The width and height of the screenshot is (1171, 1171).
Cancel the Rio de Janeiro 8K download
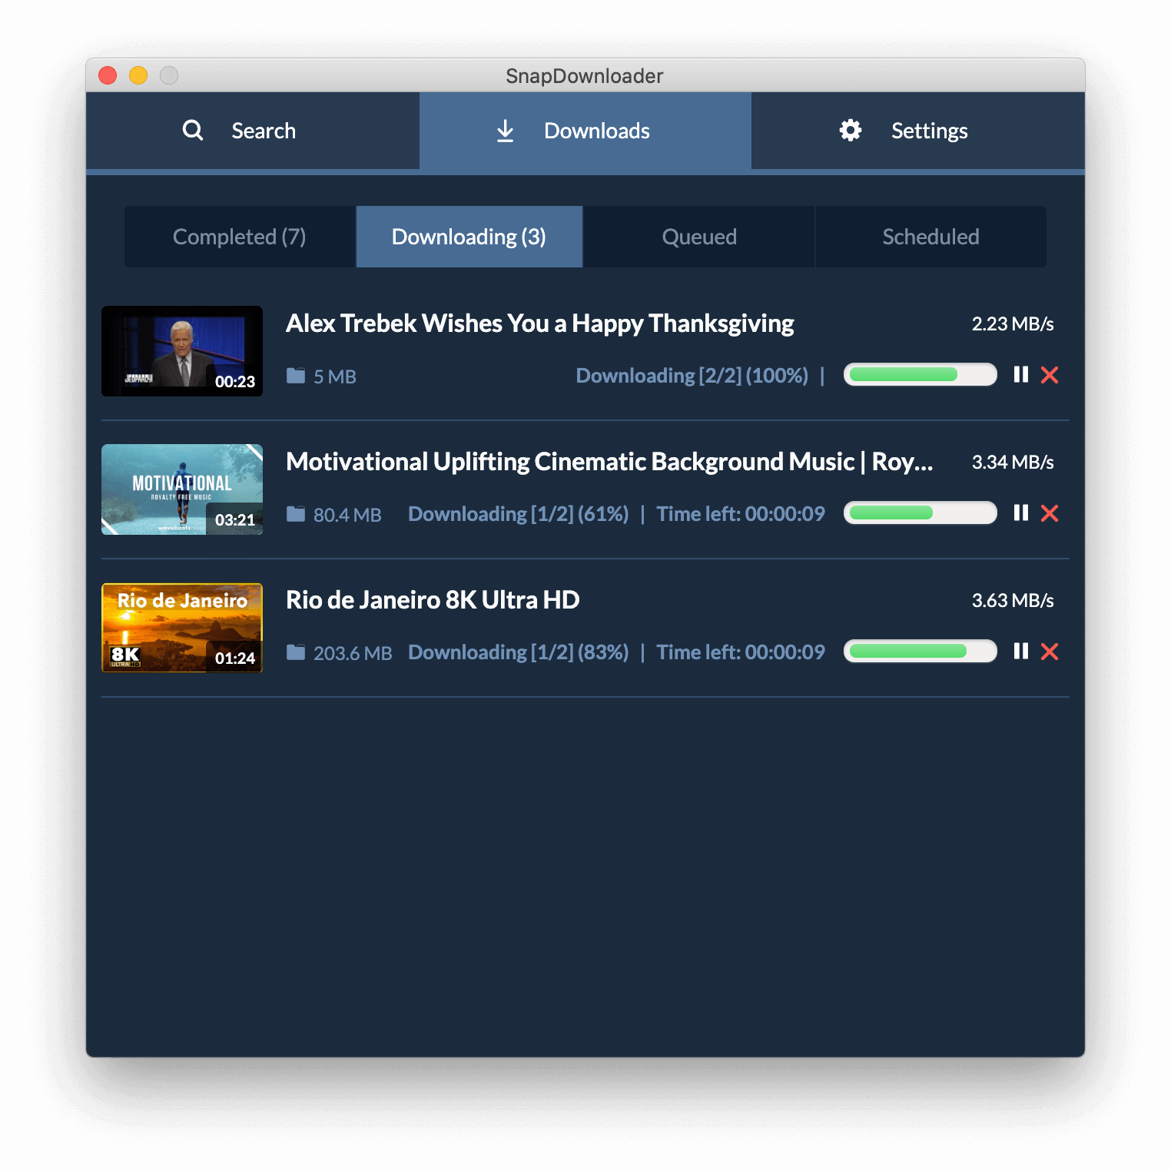pyautogui.click(x=1050, y=652)
